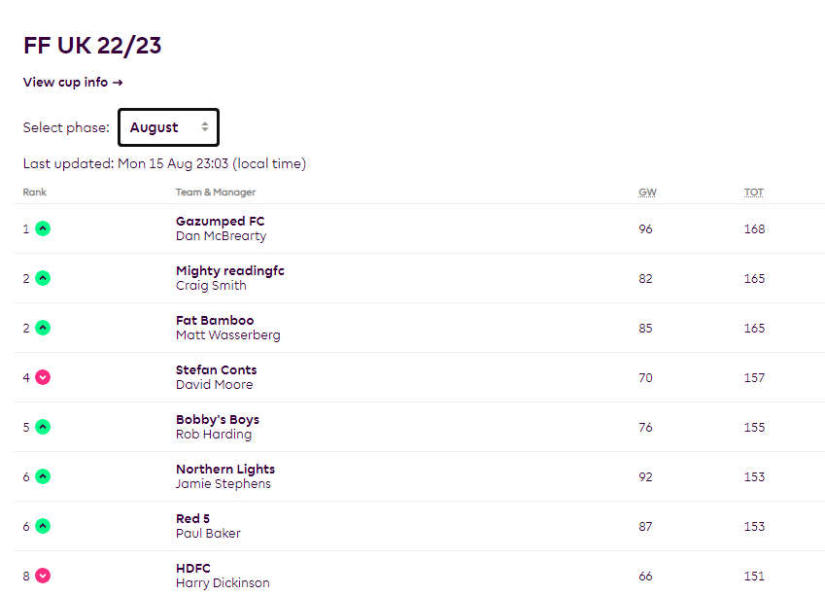The height and width of the screenshot is (595, 825).
Task: Open the Select phase August dropdown
Action: (169, 127)
